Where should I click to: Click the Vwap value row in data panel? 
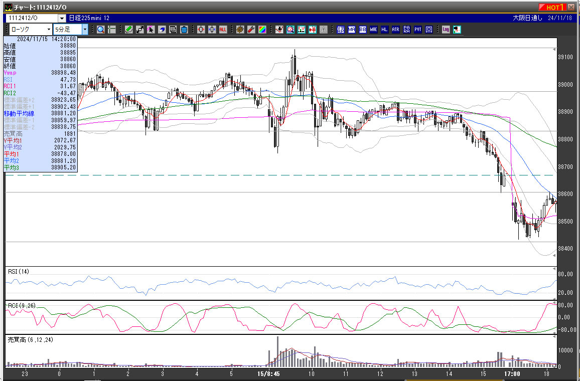40,73
